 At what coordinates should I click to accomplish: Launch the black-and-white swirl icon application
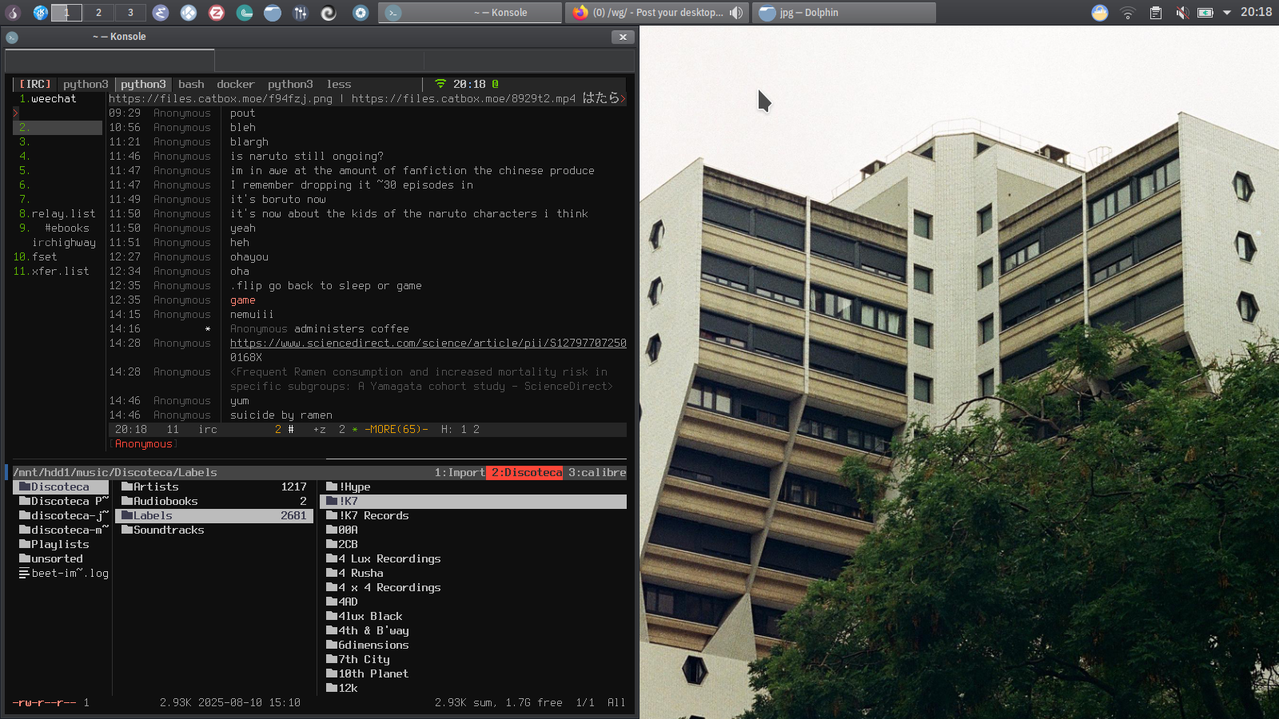tap(329, 12)
